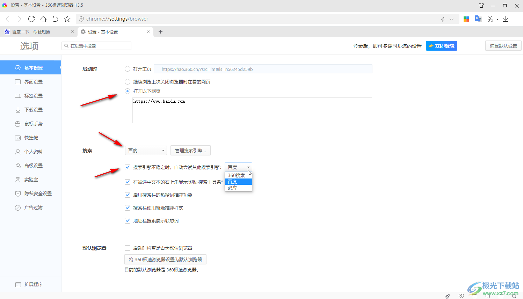Image resolution: width=523 pixels, height=299 pixels.
Task: Open 界面设置 in the sidebar
Action: coord(30,82)
